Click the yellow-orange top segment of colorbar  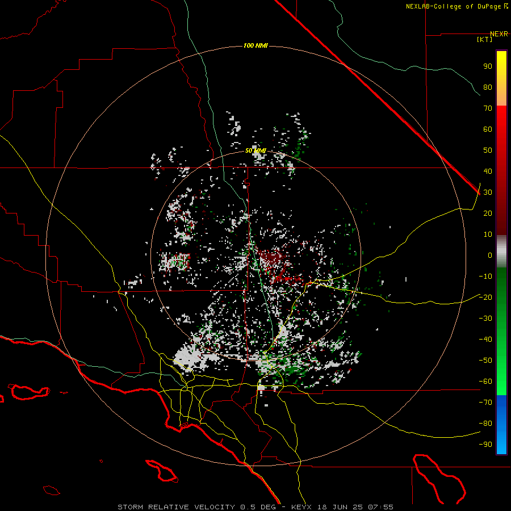tap(501, 78)
